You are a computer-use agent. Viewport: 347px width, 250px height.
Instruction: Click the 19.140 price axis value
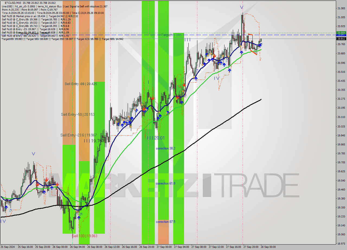pyautogui.click(x=341, y=225)
